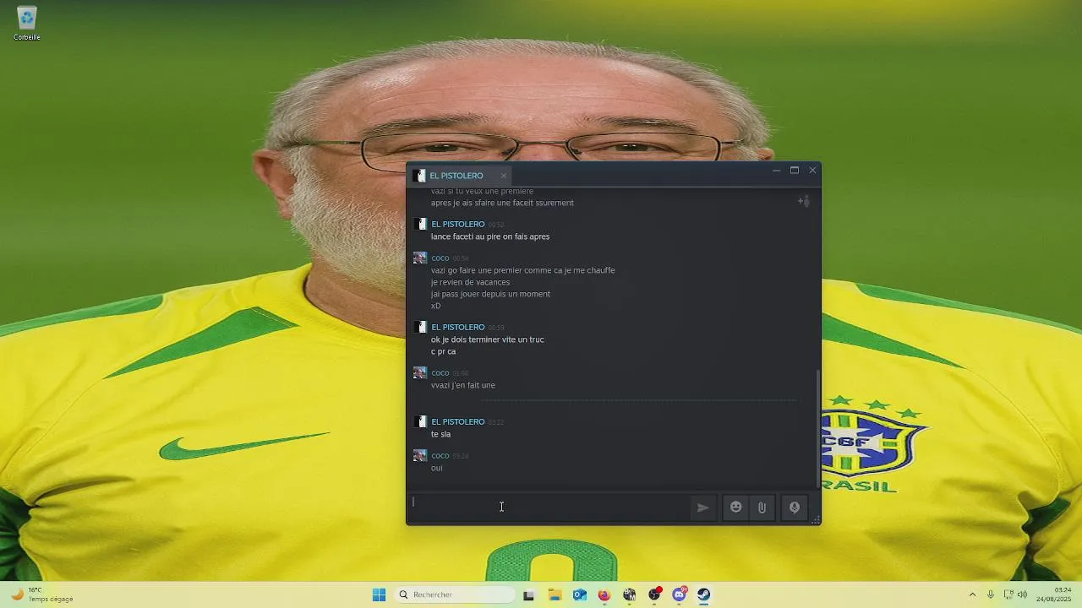Click the send message arrow button
The height and width of the screenshot is (608, 1082).
(x=702, y=508)
